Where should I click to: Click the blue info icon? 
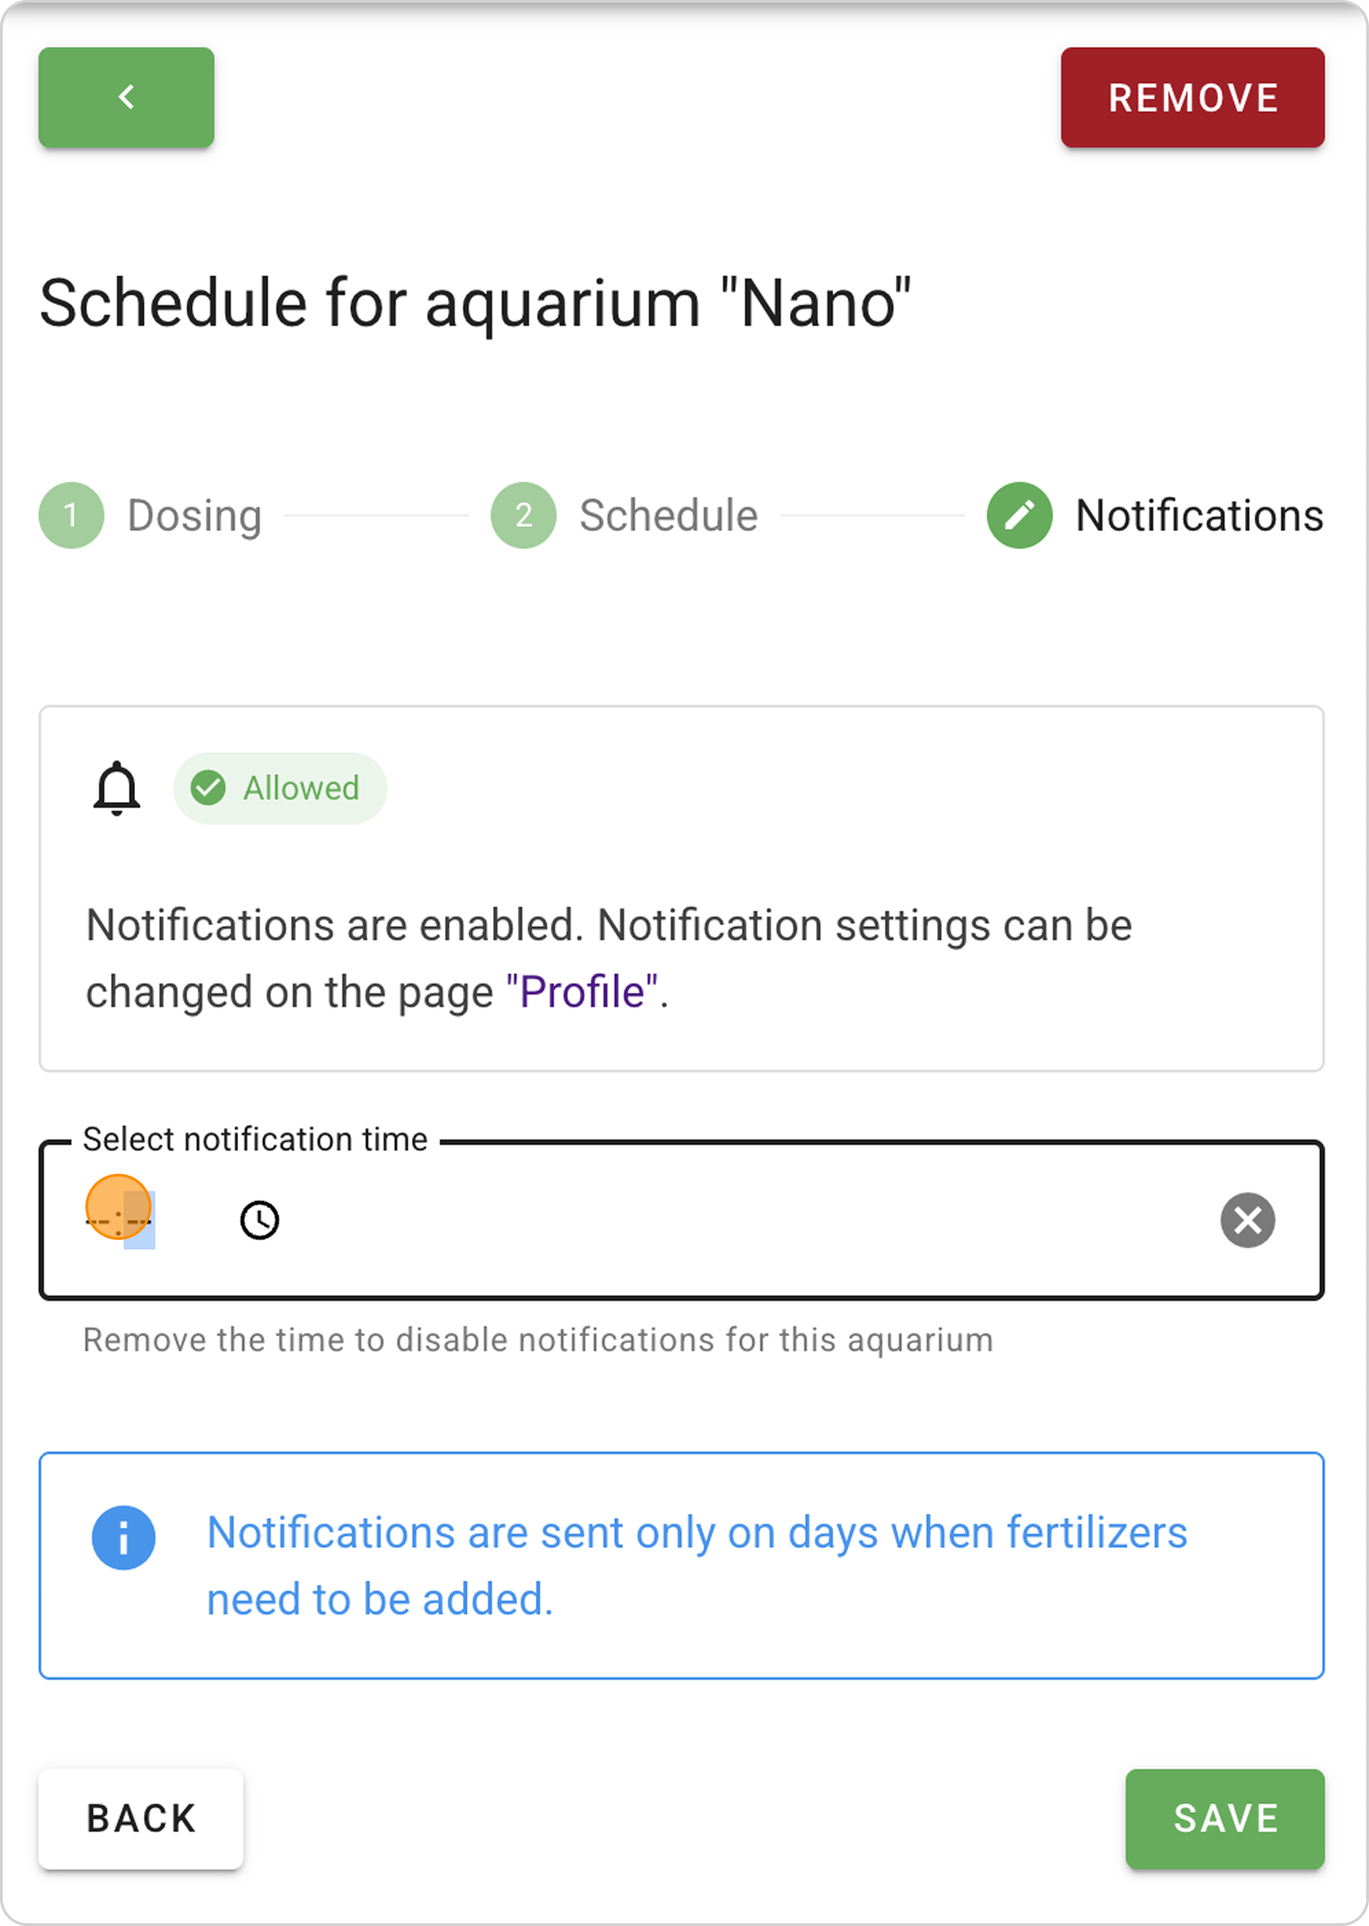[x=123, y=1537]
